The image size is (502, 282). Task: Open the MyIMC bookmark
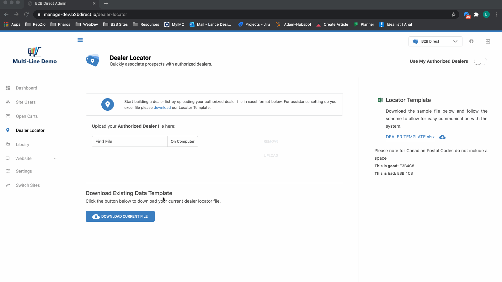point(174,24)
